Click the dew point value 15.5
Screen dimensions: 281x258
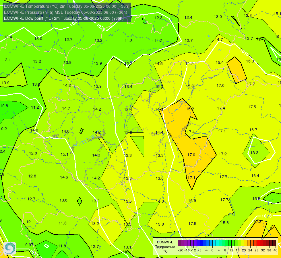pos(256,199)
